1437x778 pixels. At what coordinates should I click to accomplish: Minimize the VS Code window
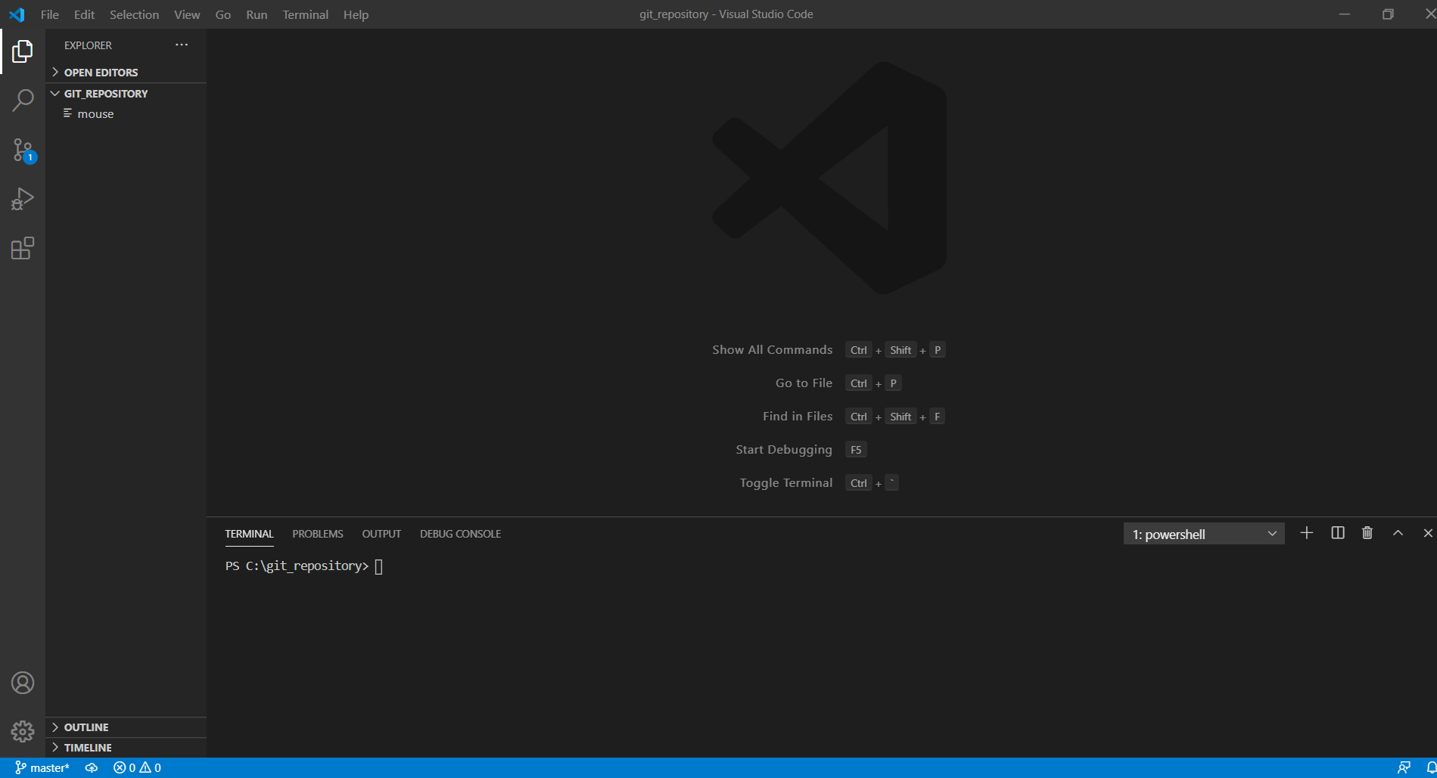[x=1345, y=14]
